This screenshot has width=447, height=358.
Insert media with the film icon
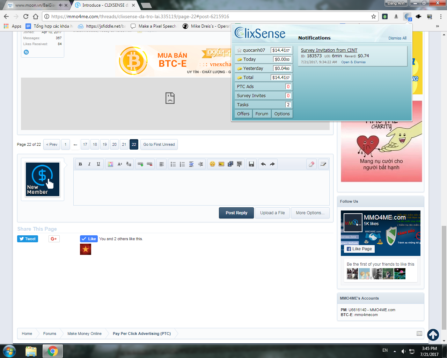point(230,164)
